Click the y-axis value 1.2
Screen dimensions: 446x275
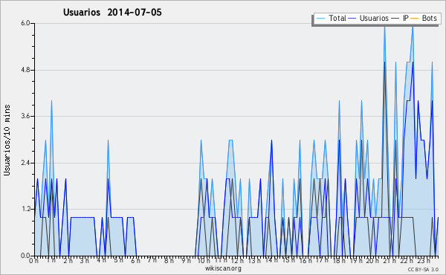coord(25,209)
